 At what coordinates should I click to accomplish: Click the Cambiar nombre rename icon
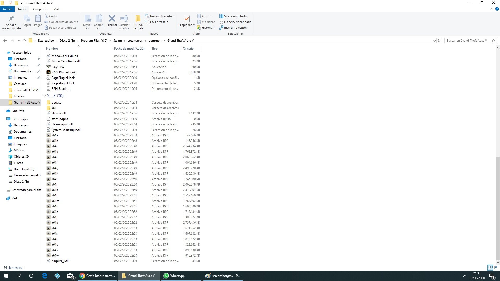(x=124, y=18)
